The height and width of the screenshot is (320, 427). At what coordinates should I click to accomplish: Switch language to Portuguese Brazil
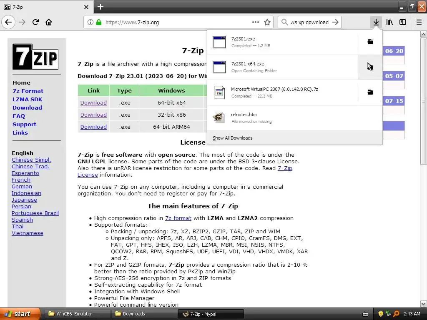[x=35, y=213]
